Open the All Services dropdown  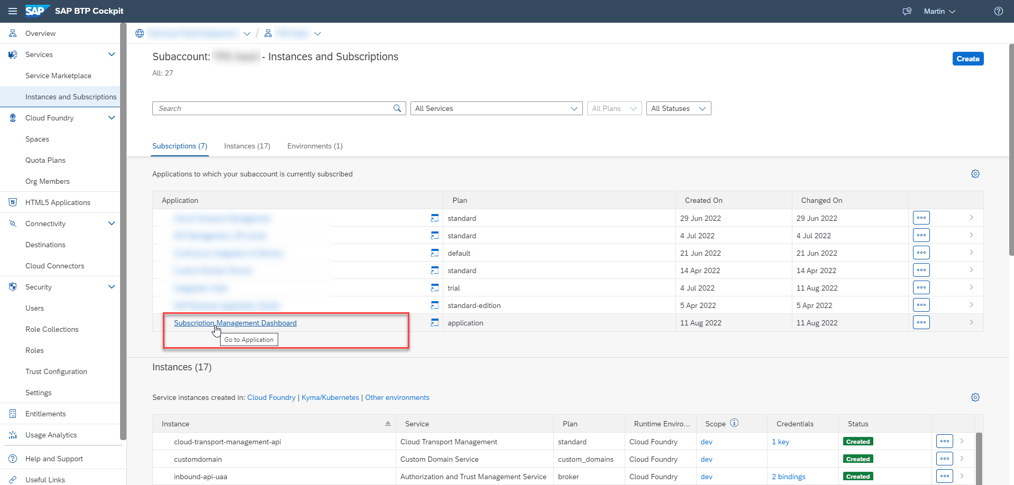point(496,108)
